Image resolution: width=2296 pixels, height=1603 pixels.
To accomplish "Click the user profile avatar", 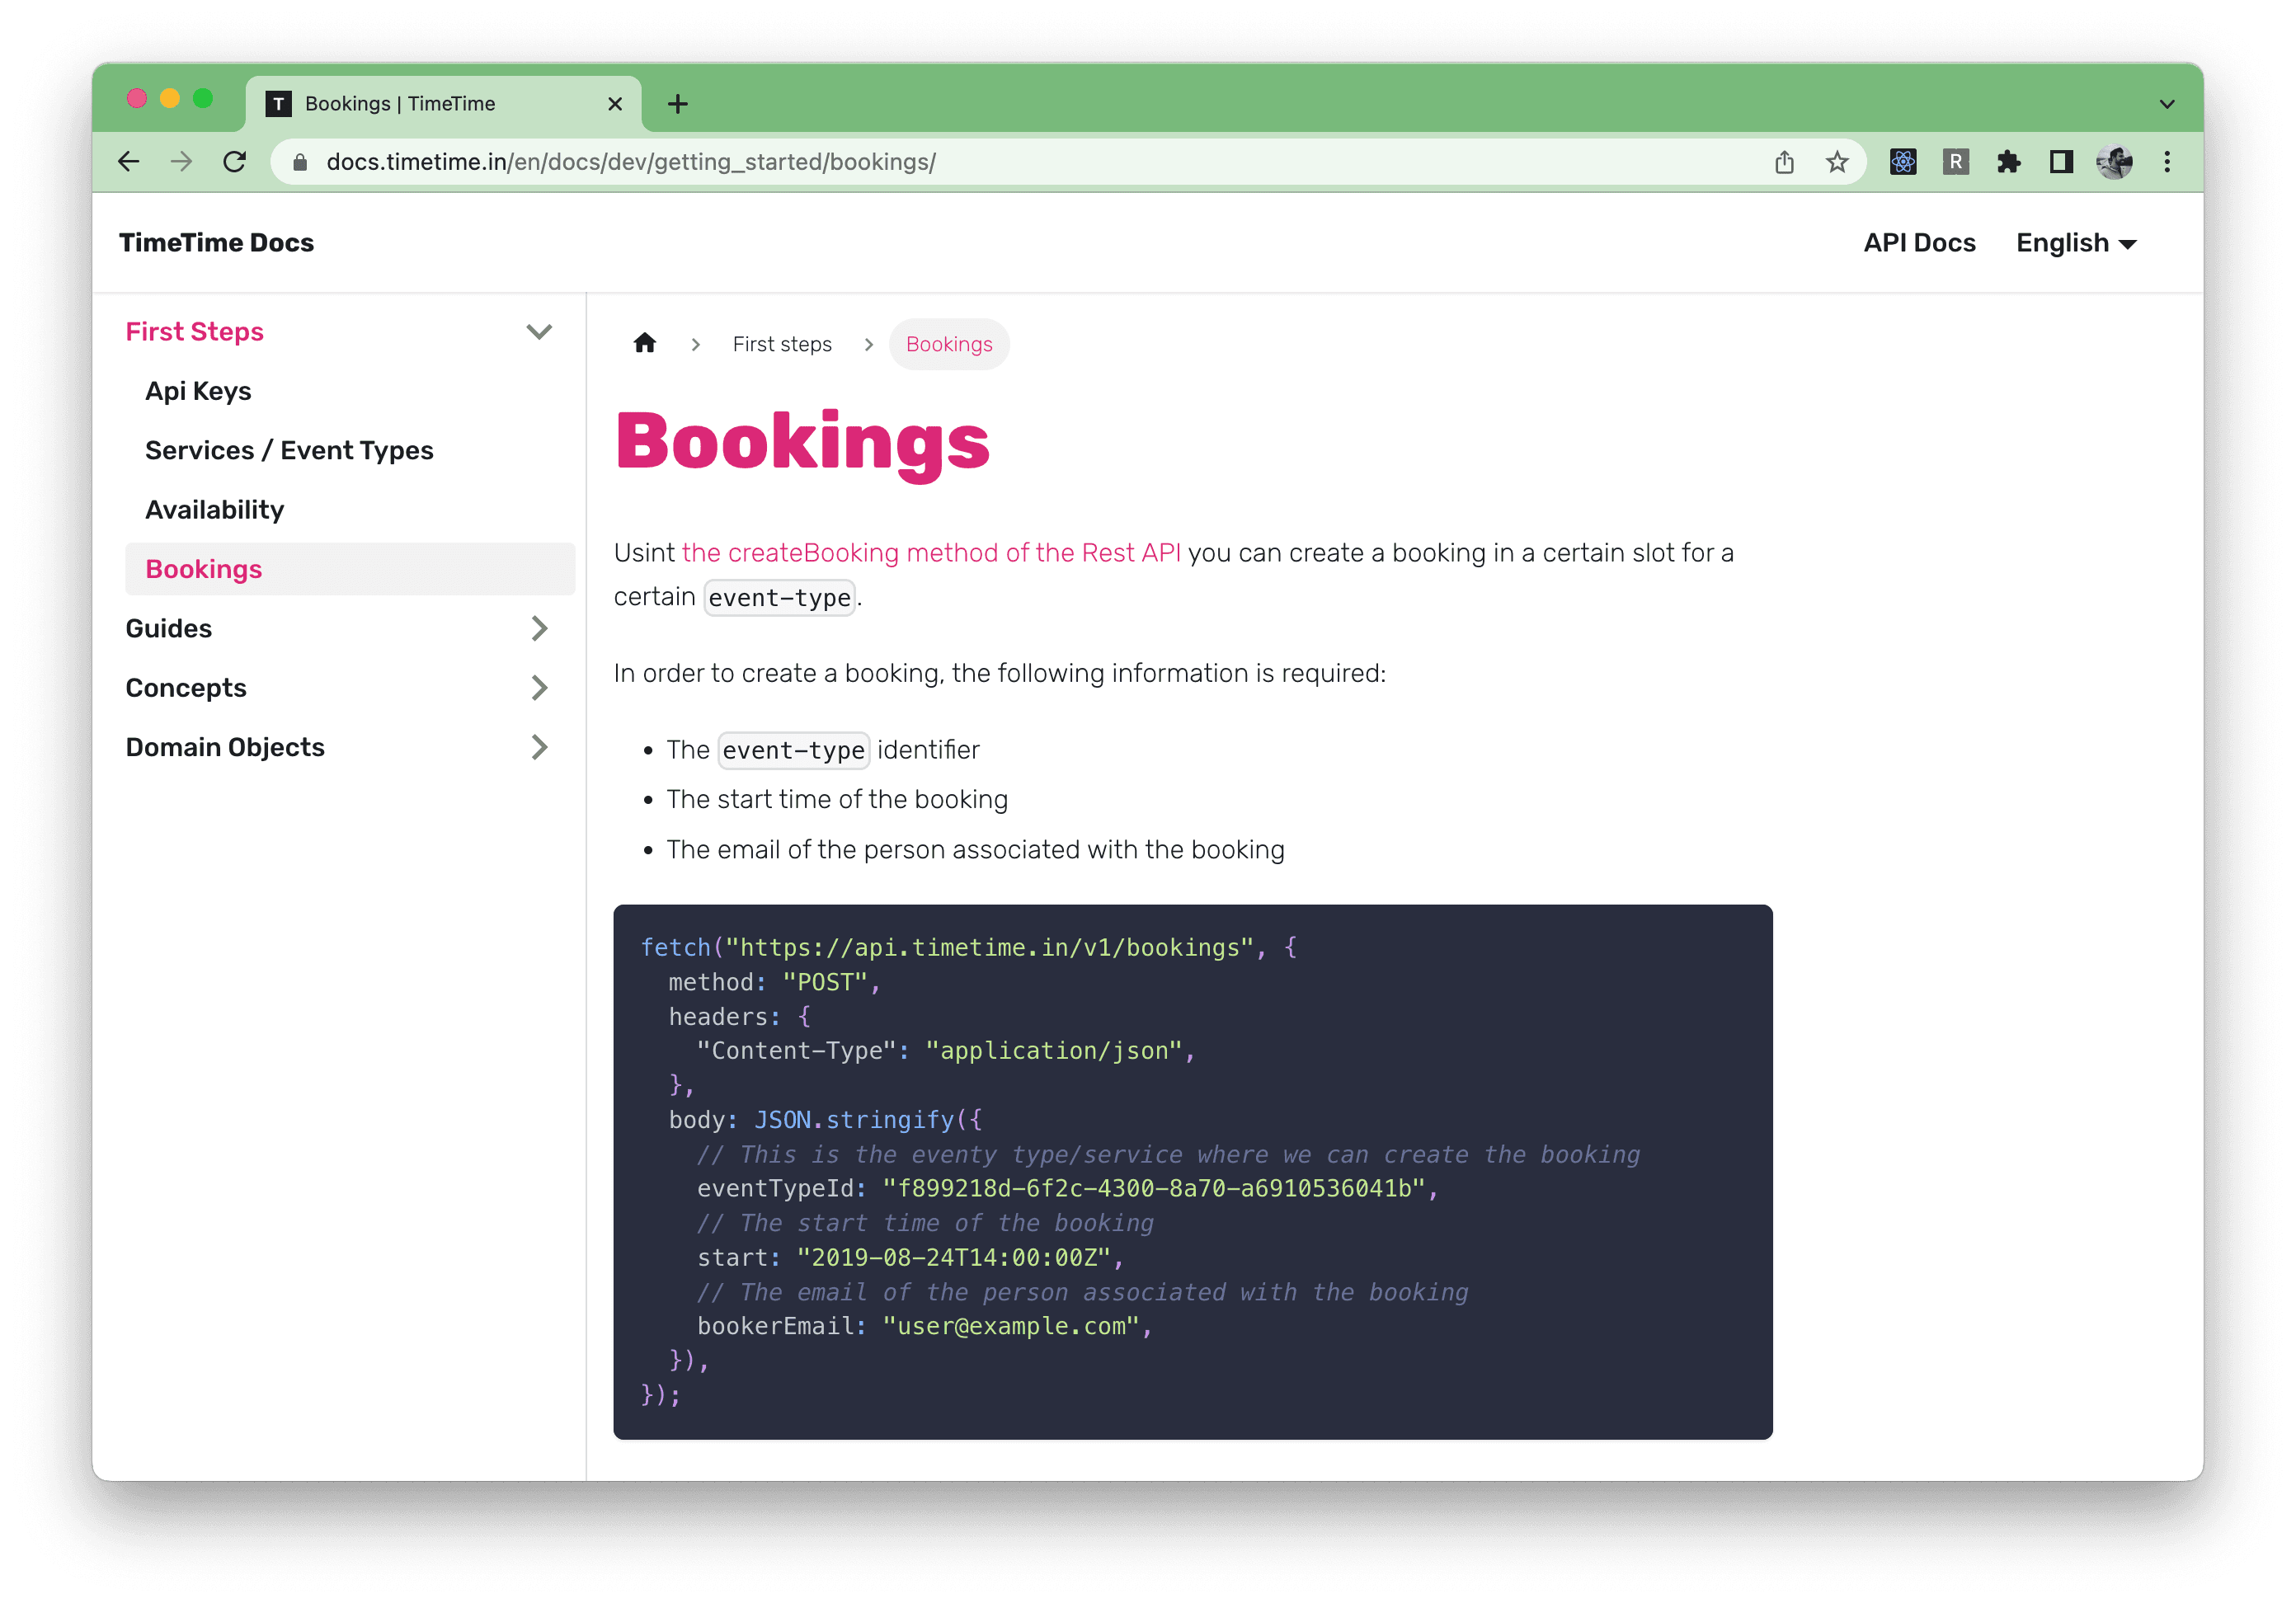I will click(2114, 162).
